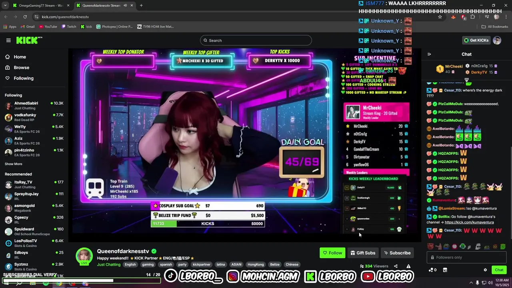Click the KICKs balance icon in chat
Image resolution: width=512 pixels, height=288 pixels.
point(432,270)
